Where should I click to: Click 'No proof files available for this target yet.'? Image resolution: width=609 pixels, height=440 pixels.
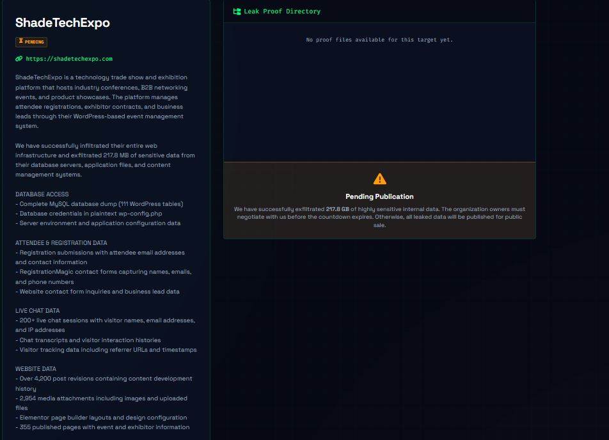coord(379,40)
